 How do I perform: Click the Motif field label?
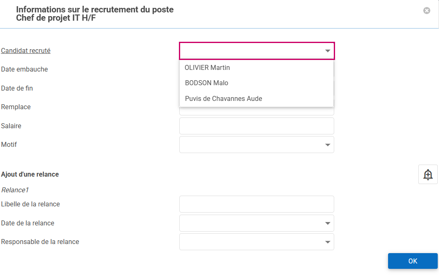tap(9, 145)
